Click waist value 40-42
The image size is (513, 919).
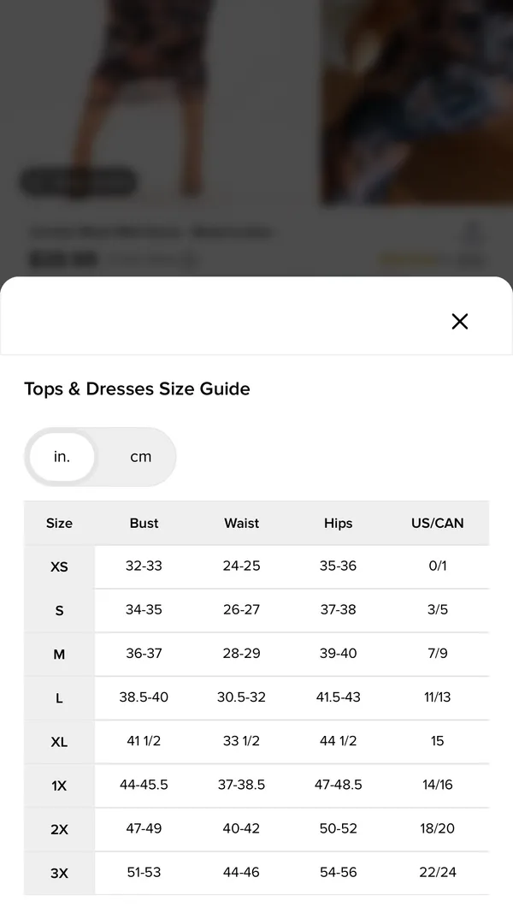coord(241,829)
